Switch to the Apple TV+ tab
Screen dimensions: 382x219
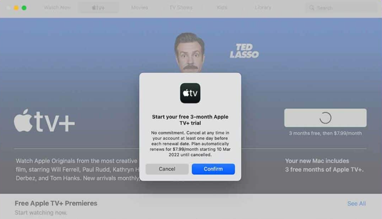click(x=98, y=7)
